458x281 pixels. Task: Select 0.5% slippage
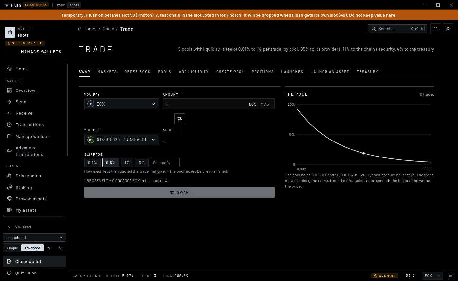111,163
